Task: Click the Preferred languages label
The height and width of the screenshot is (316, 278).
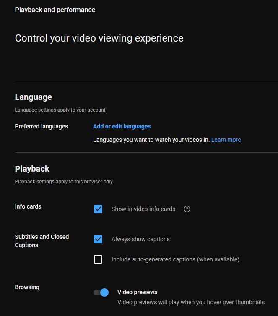Action: pos(42,126)
